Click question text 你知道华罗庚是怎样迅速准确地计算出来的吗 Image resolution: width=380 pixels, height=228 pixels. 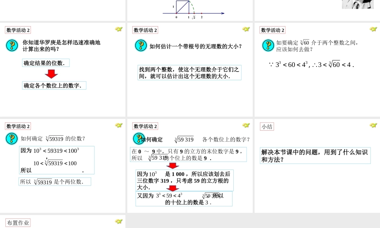[61, 46]
